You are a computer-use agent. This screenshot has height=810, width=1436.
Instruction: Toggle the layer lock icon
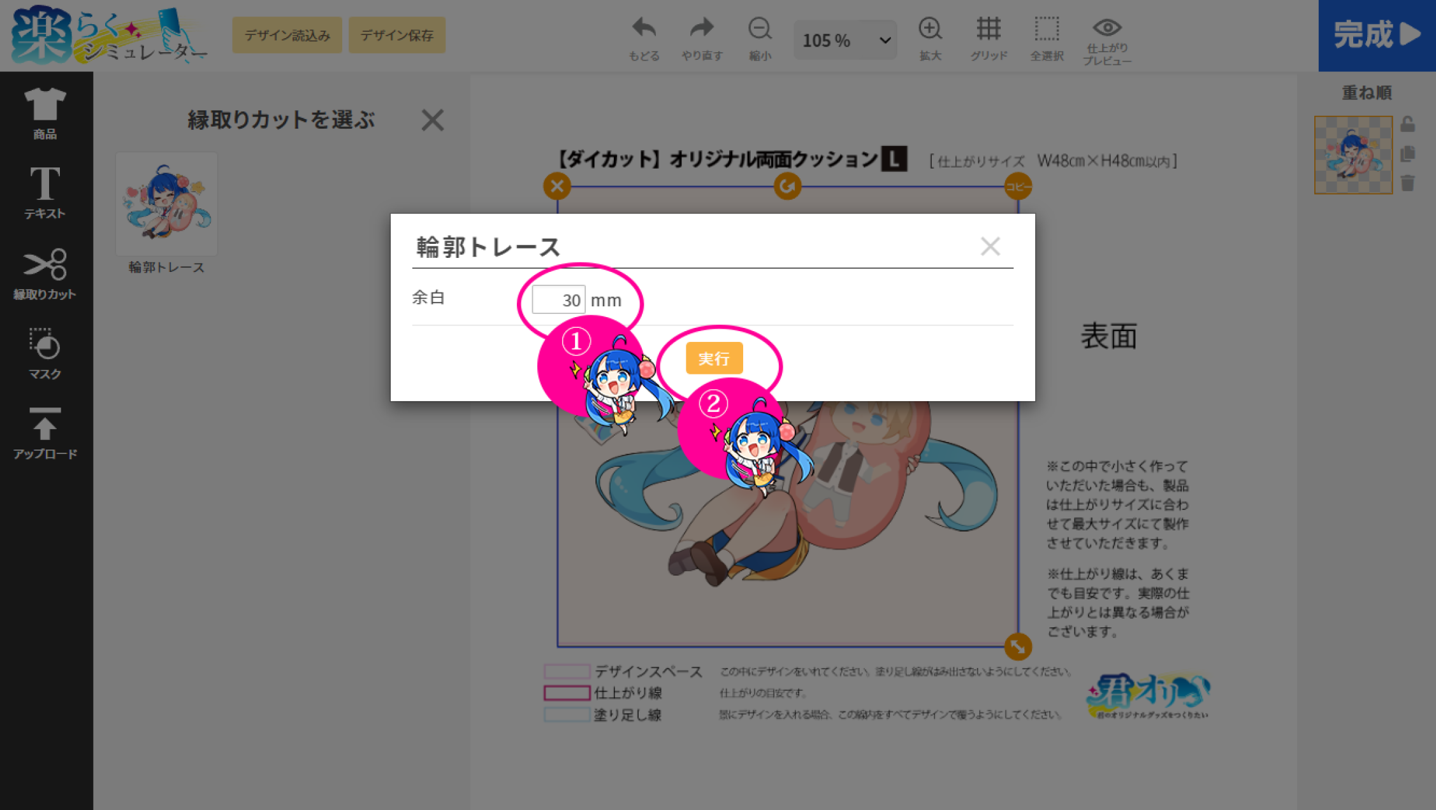[1407, 124]
